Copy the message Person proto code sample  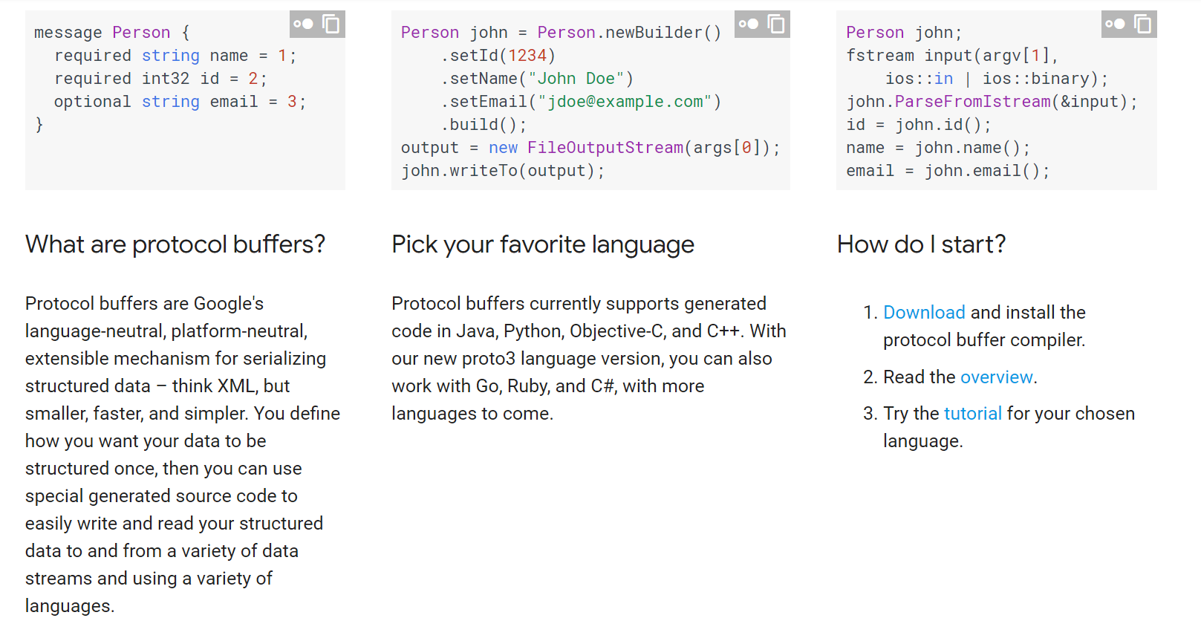[x=331, y=24]
